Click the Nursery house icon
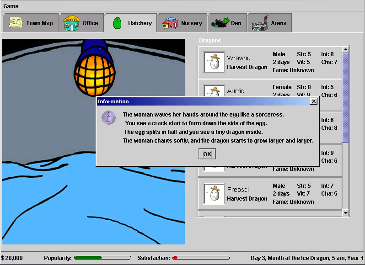Screen dimensions: 365x265 click(170, 23)
